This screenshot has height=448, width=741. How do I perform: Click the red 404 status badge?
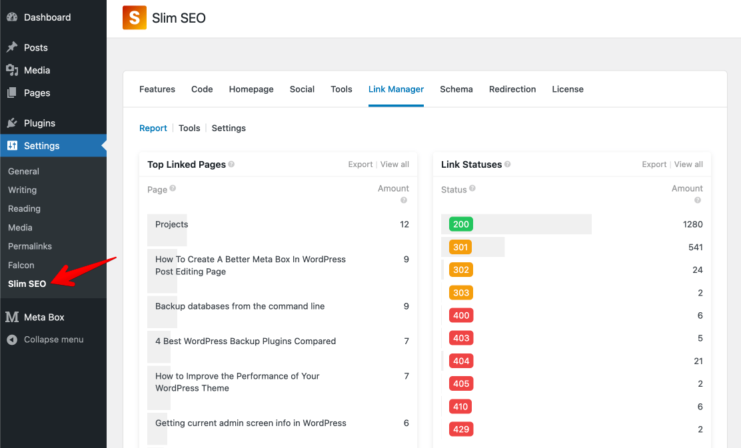pyautogui.click(x=460, y=361)
